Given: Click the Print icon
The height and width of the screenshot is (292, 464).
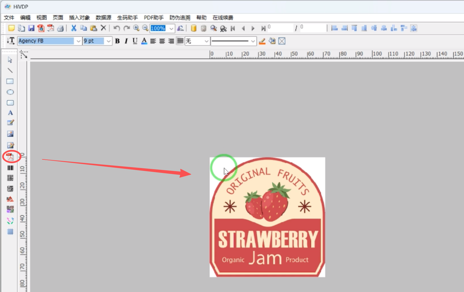Looking at the screenshot, I should pos(60,28).
